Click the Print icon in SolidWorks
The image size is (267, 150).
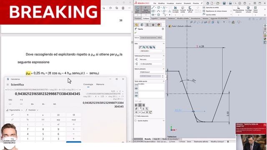pos(230,3)
